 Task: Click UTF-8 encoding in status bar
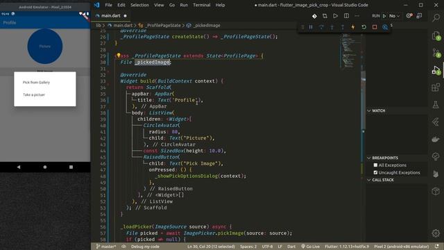[267, 247]
